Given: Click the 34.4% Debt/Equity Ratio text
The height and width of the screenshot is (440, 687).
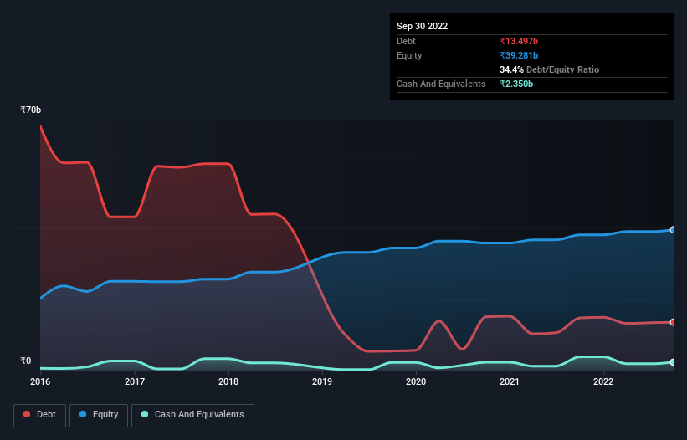Looking at the screenshot, I should pyautogui.click(x=549, y=69).
